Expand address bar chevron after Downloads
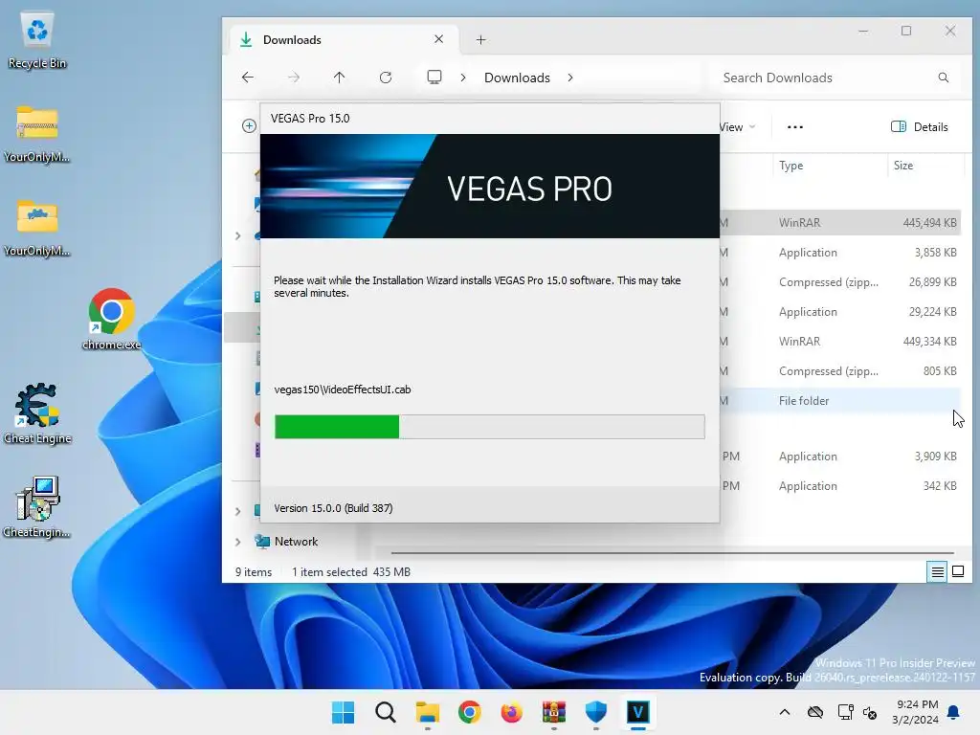980x735 pixels. pos(570,78)
